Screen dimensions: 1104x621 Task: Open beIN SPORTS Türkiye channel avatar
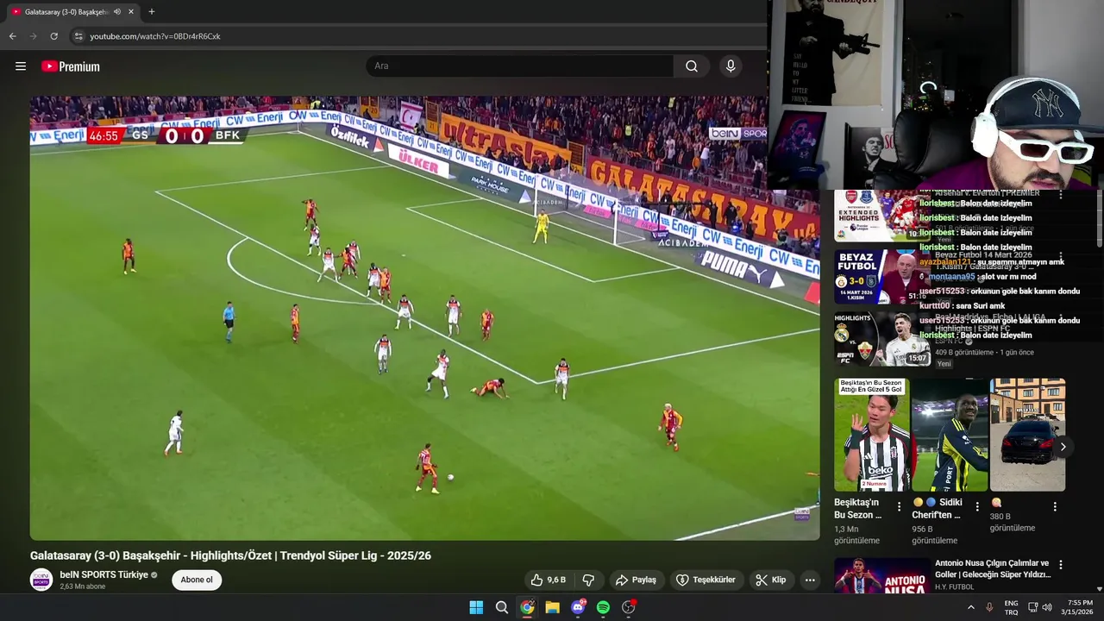pyautogui.click(x=41, y=580)
